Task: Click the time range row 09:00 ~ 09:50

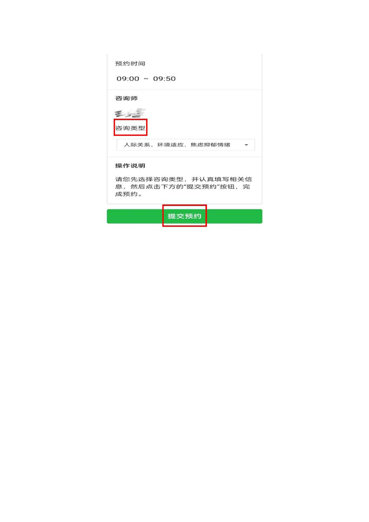Action: (x=146, y=79)
